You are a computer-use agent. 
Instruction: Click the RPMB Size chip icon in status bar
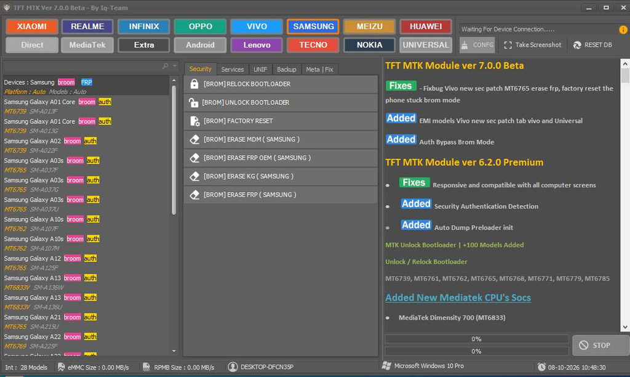tap(146, 367)
